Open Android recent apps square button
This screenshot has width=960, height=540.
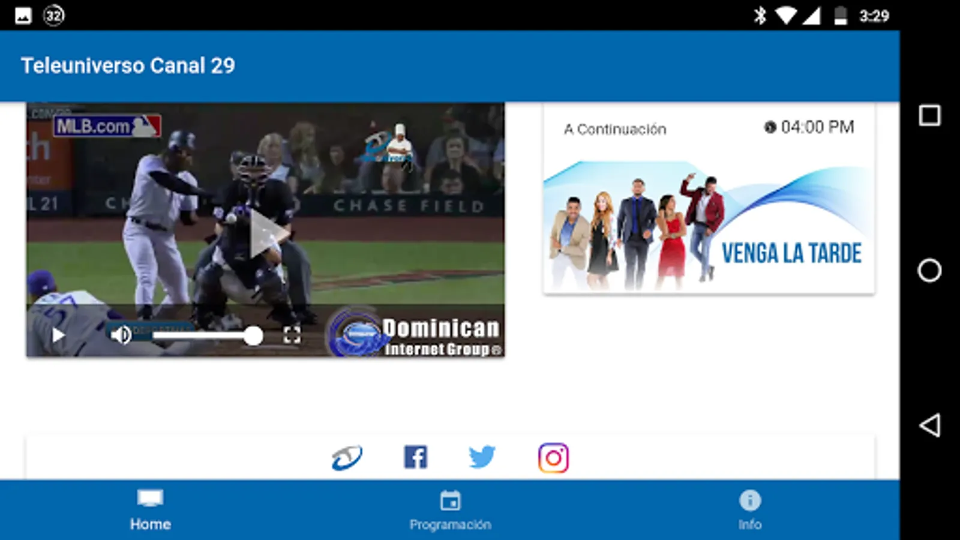click(x=929, y=115)
